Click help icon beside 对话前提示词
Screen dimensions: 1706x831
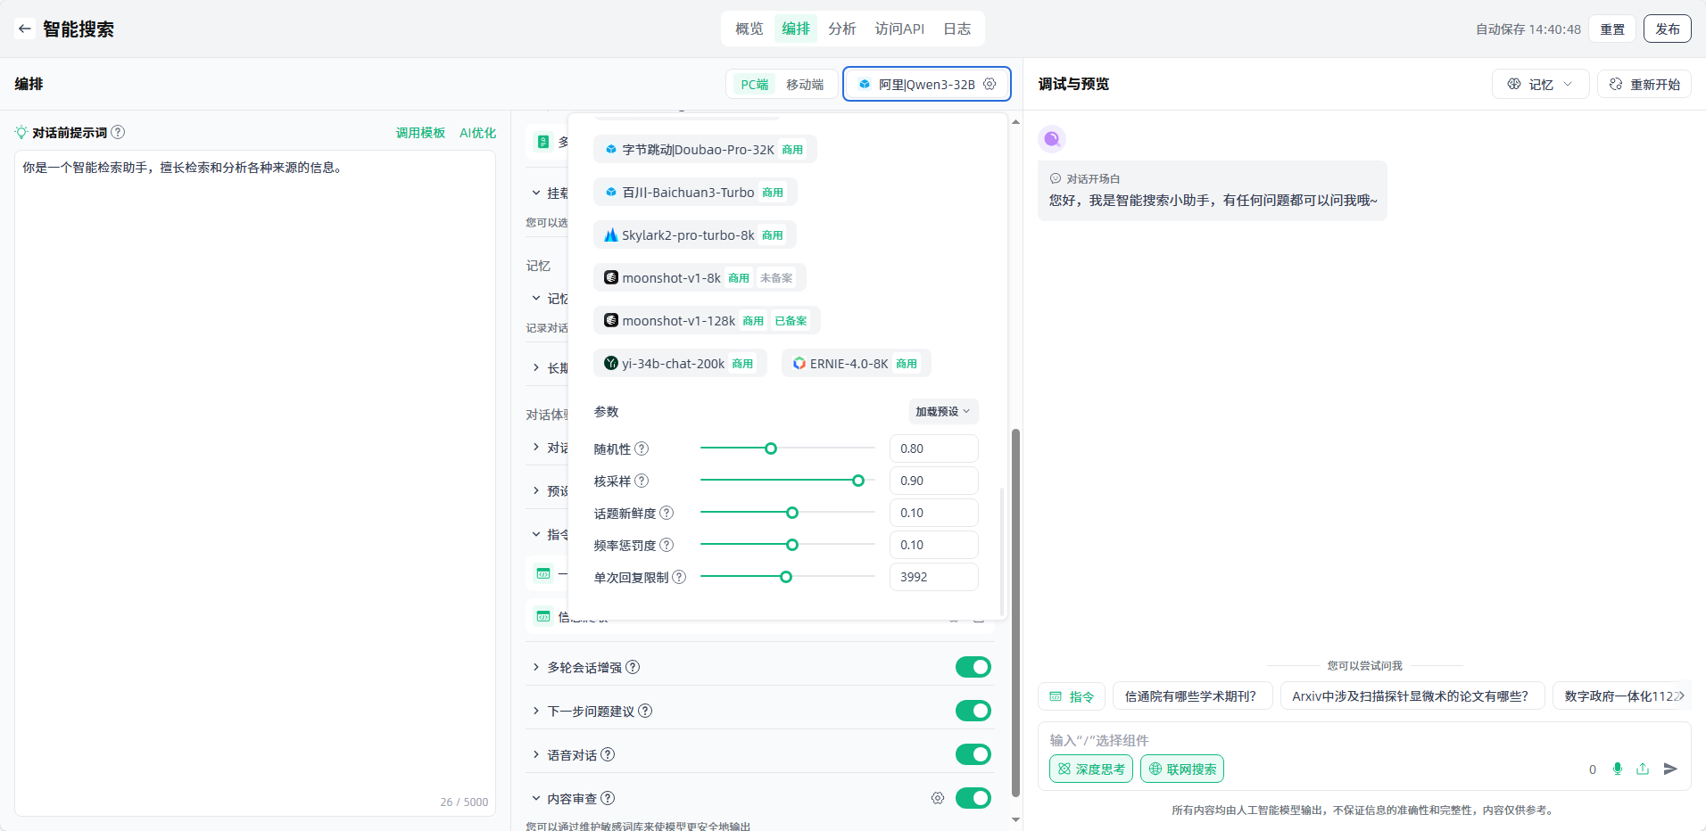[118, 132]
